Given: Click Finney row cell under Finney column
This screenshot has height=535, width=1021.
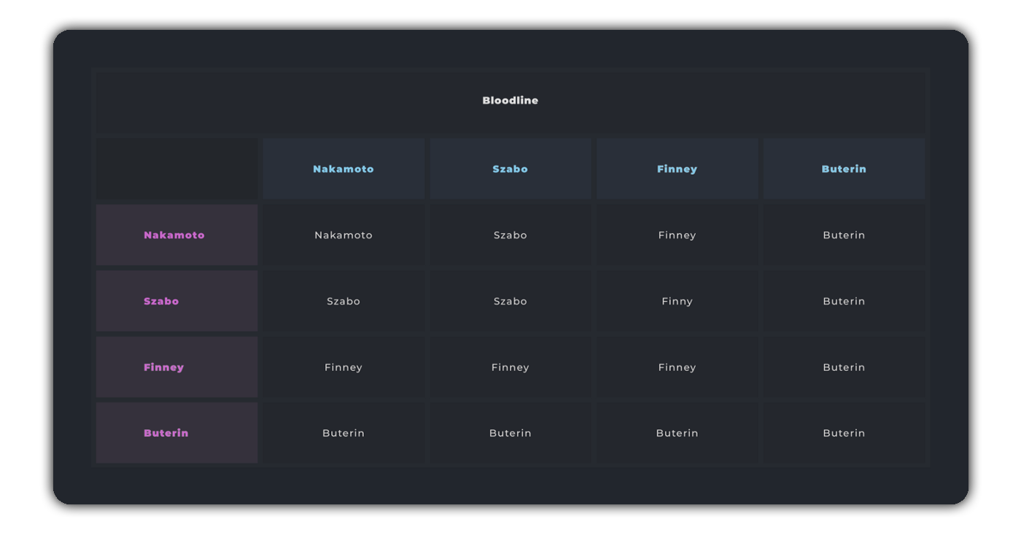Looking at the screenshot, I should [678, 367].
